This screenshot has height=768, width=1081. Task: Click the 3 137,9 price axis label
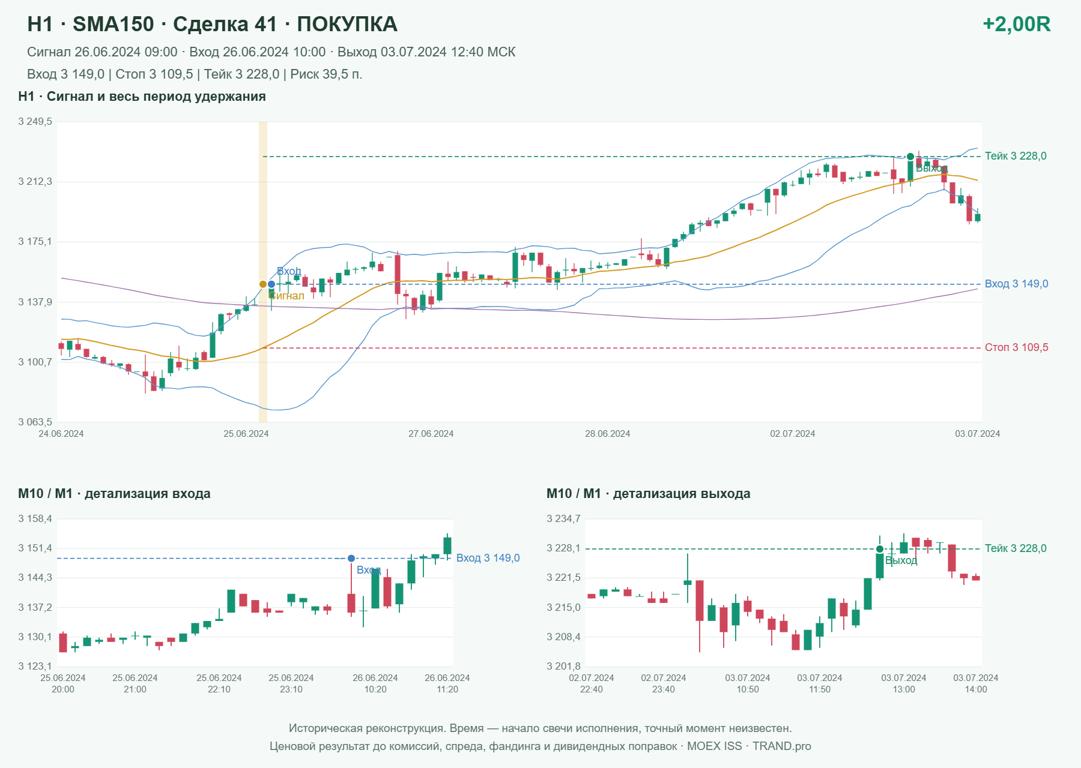click(x=35, y=302)
